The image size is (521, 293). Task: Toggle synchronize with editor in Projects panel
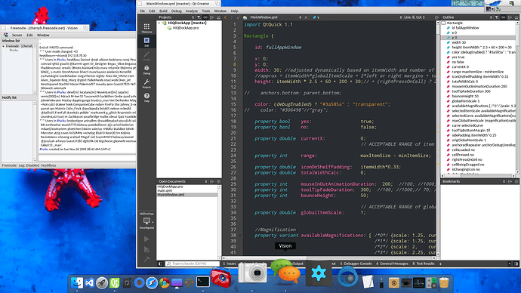205,17
